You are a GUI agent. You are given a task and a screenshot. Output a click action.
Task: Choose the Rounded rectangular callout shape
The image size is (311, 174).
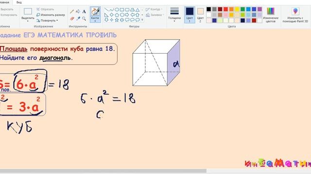point(127,20)
